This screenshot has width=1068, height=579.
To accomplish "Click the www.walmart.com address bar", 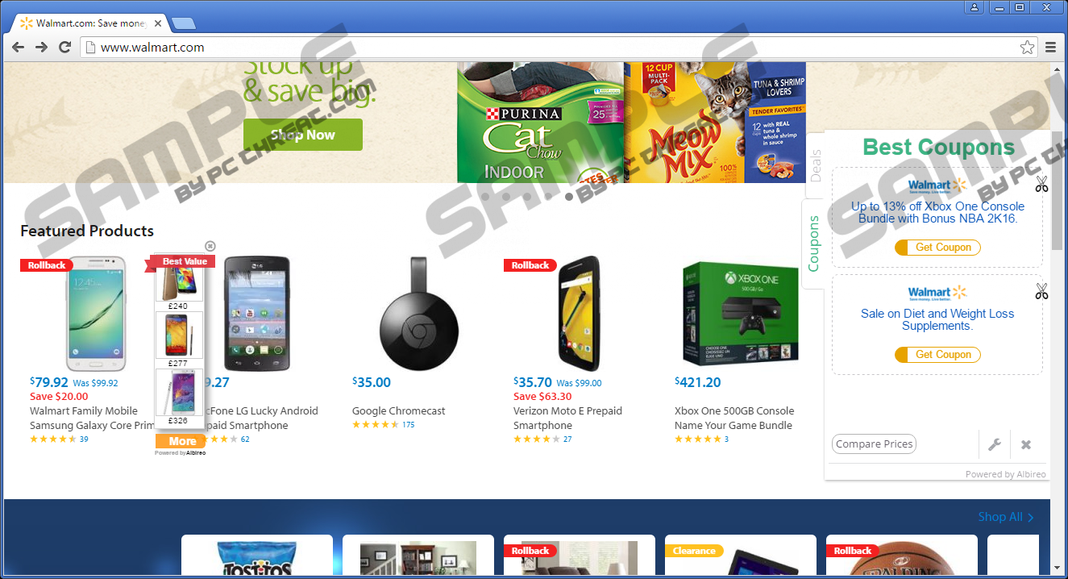I will [558, 48].
